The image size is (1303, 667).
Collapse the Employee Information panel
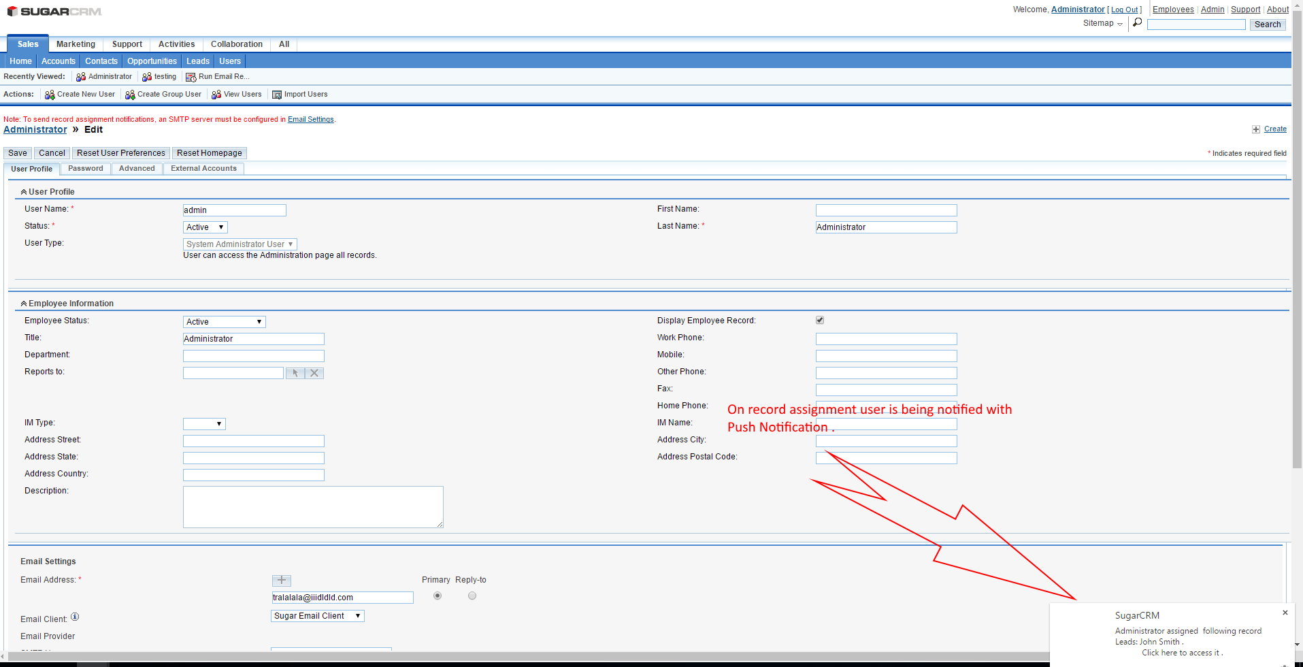point(24,304)
